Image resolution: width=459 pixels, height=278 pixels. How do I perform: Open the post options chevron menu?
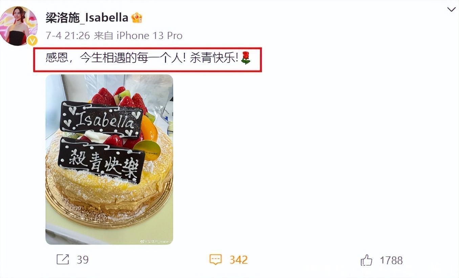point(451,9)
